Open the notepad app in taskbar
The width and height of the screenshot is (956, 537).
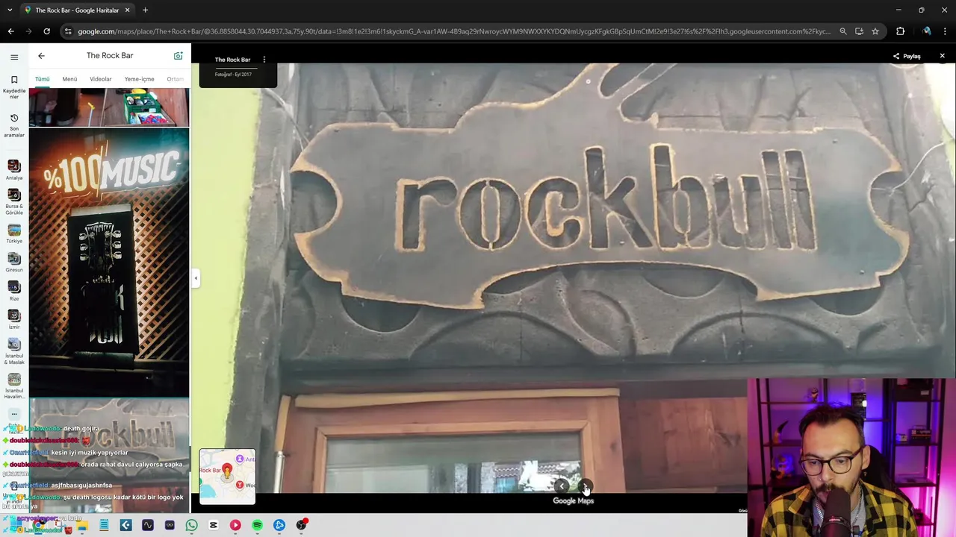point(104,525)
